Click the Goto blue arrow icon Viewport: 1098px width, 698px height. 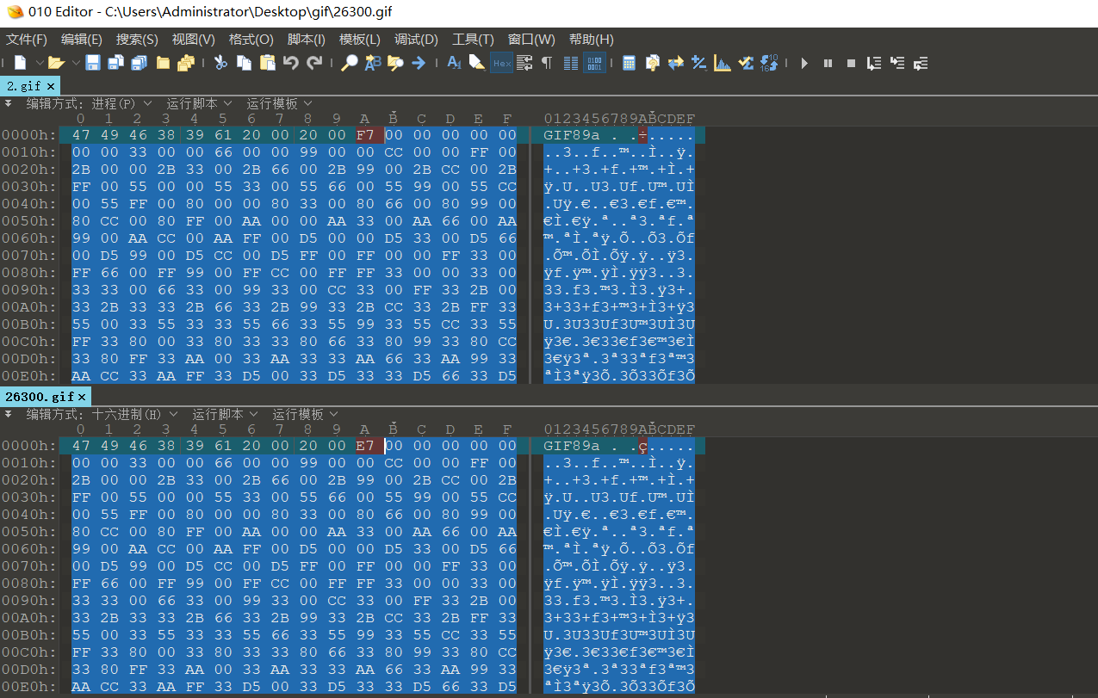(x=419, y=63)
